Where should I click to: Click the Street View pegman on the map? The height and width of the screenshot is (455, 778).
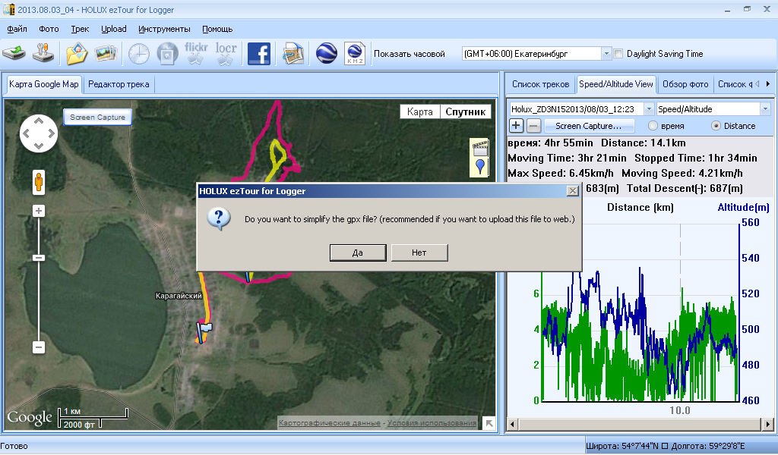pyautogui.click(x=38, y=183)
